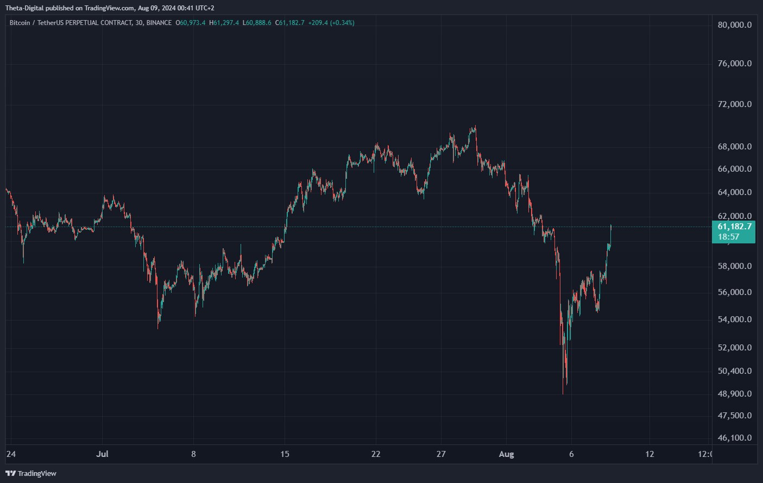The width and height of the screenshot is (763, 483).
Task: Click the 80,000.0 price axis label
Action: click(735, 25)
